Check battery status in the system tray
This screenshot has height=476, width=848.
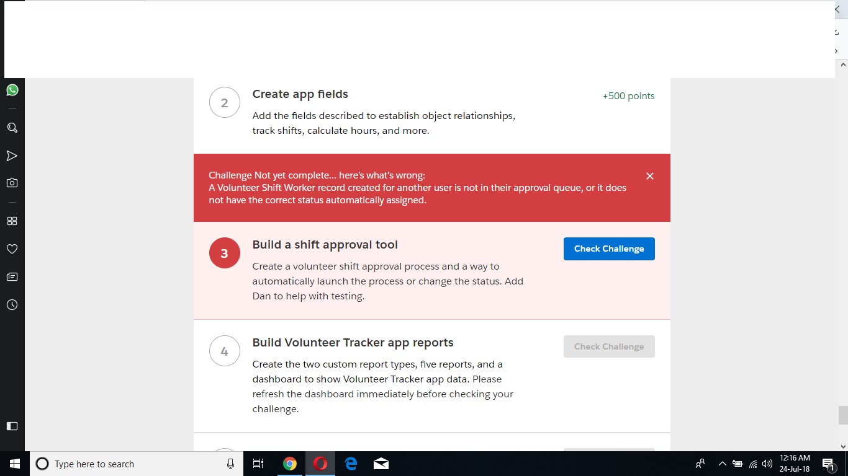point(737,464)
